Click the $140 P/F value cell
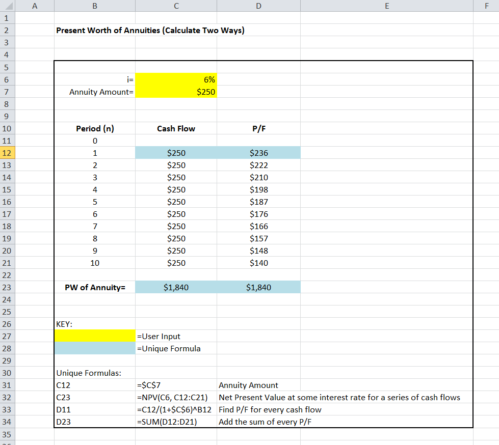 (x=258, y=263)
